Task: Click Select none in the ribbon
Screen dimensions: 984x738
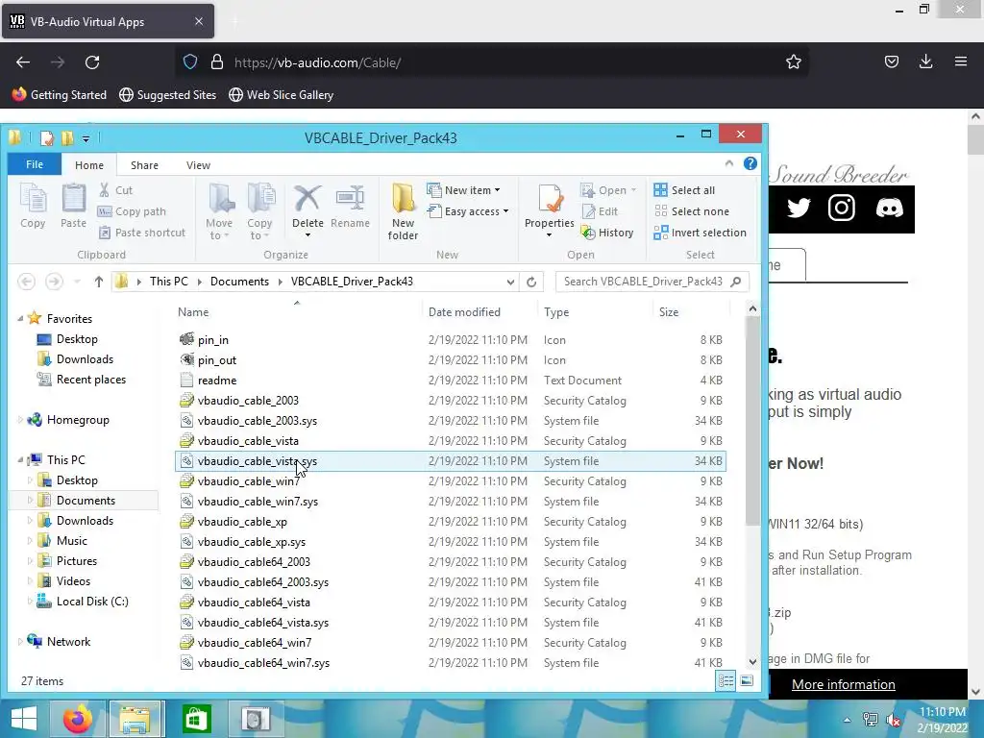Action: click(692, 211)
